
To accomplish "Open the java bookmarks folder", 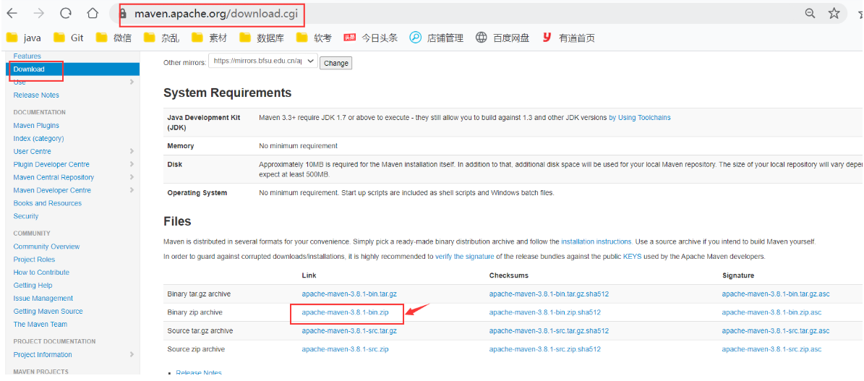I will pyautogui.click(x=24, y=38).
